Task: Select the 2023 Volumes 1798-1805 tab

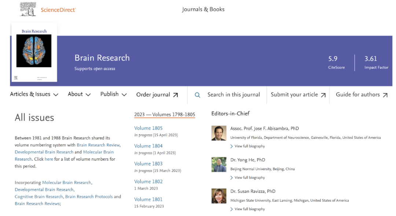Action: click(165, 115)
